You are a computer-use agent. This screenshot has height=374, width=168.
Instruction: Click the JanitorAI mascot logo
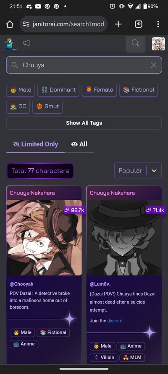[10, 44]
